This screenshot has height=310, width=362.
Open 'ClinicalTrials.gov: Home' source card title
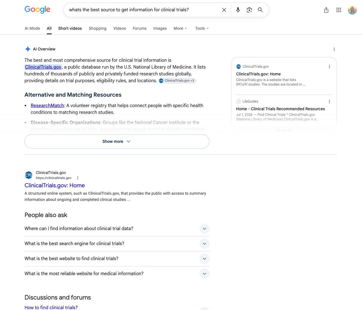pyautogui.click(x=258, y=74)
